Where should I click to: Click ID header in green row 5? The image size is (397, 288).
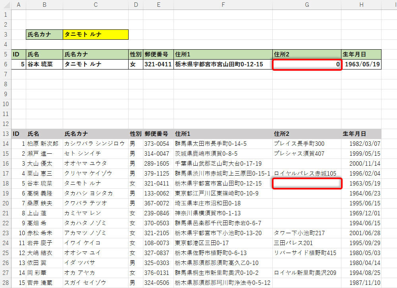[19, 54]
